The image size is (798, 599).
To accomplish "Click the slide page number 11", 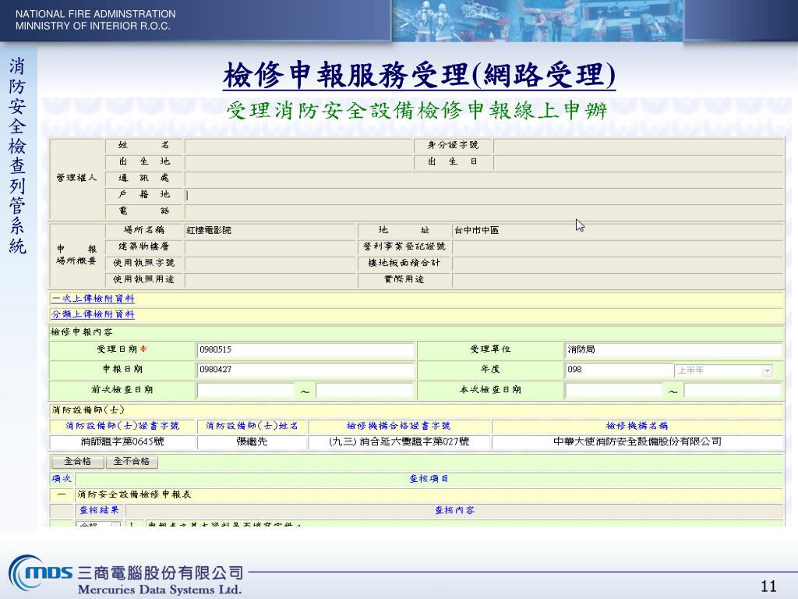I will (x=768, y=587).
